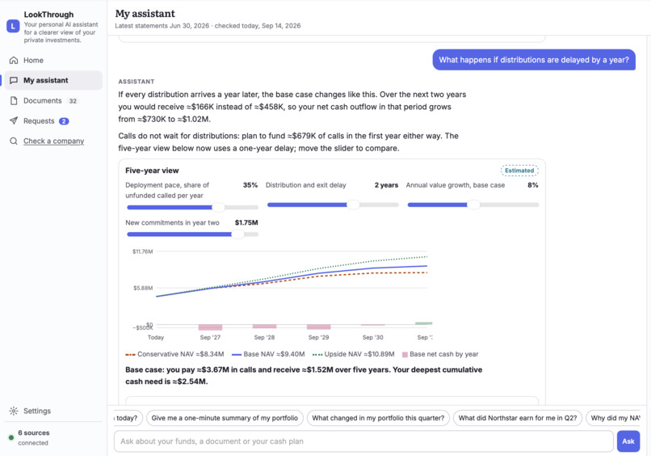This screenshot has height=456, width=651.
Task: Choose 'Give me a one-minute summary' suggestion
Action: (x=225, y=418)
